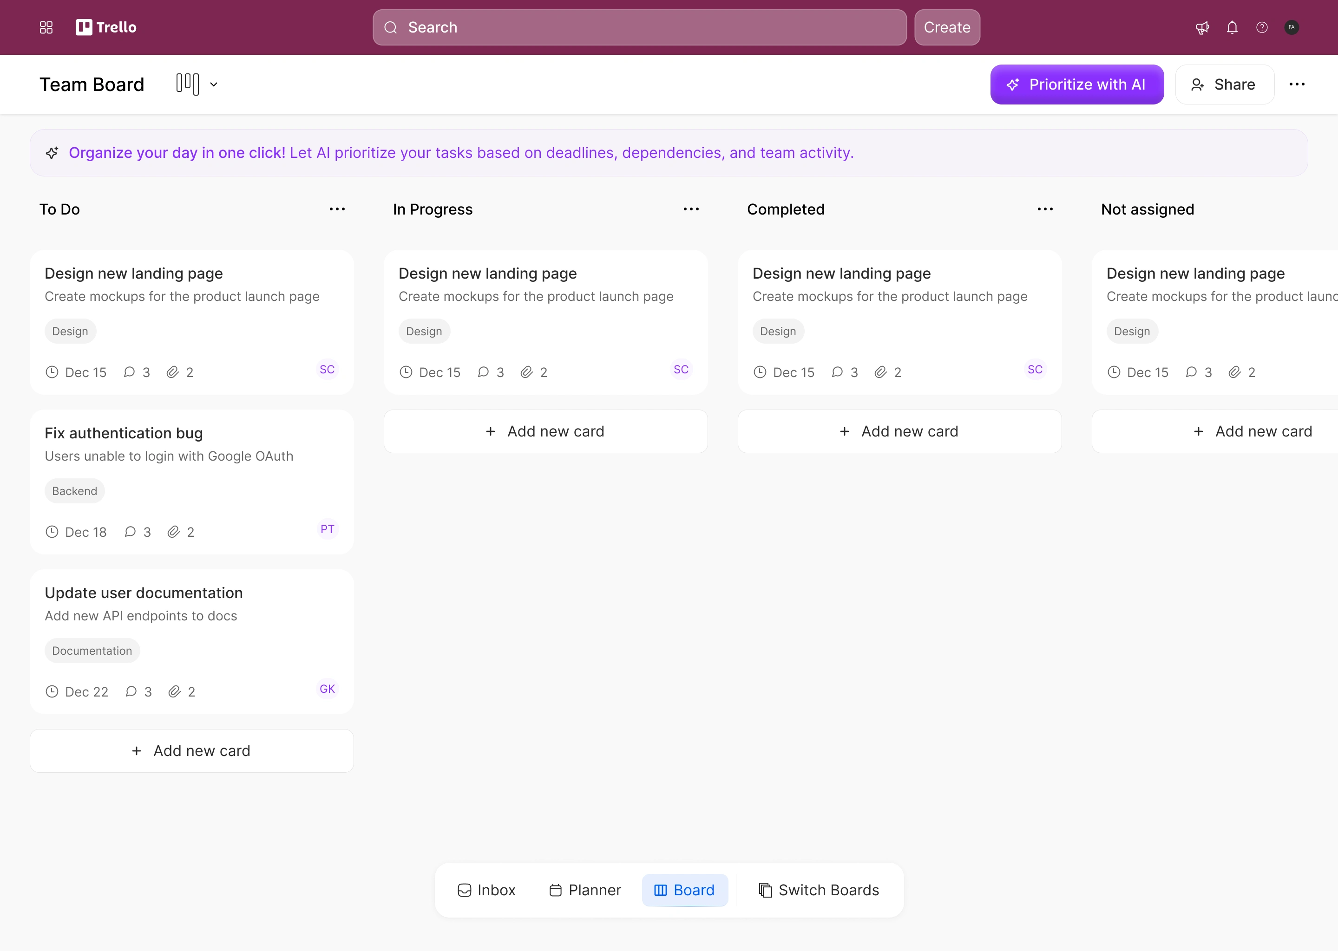Click GK avatar on Update user documentation card

[327, 689]
